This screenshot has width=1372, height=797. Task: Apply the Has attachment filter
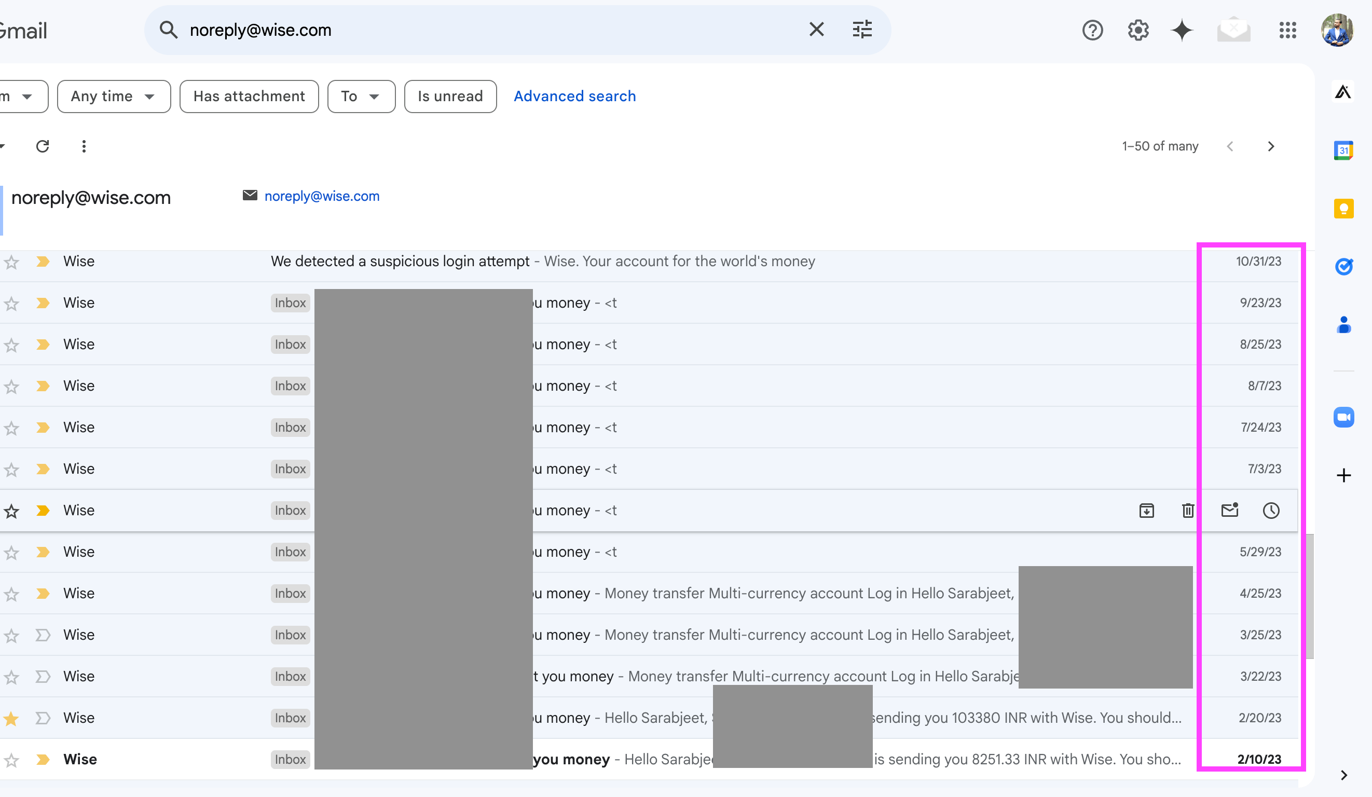[249, 97]
